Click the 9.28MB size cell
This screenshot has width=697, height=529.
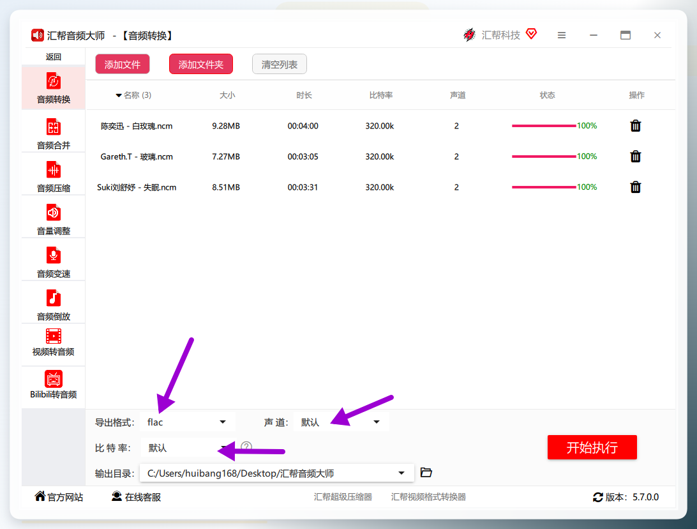[226, 126]
